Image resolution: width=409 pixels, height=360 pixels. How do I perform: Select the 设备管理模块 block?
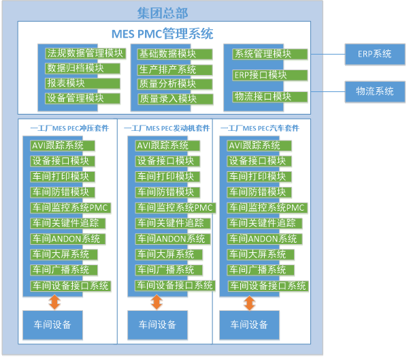75,98
